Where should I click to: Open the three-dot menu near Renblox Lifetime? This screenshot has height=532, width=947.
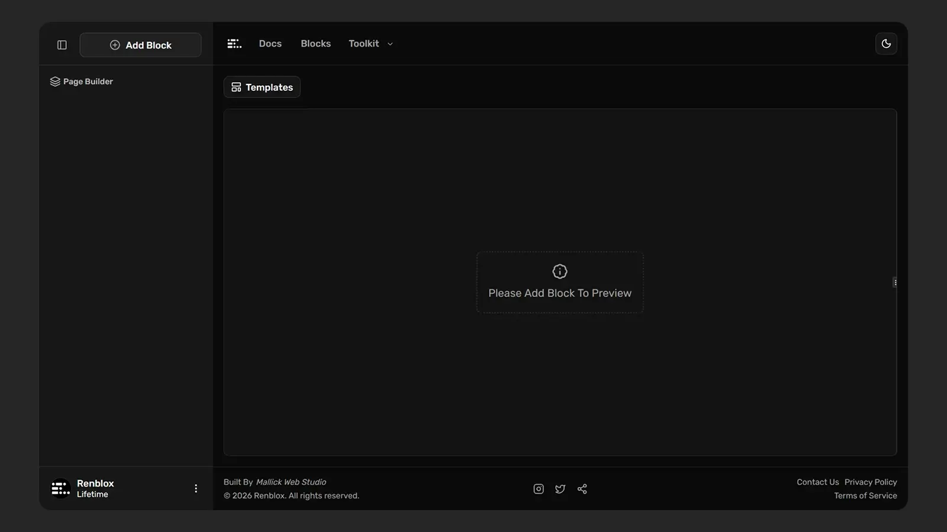[196, 488]
